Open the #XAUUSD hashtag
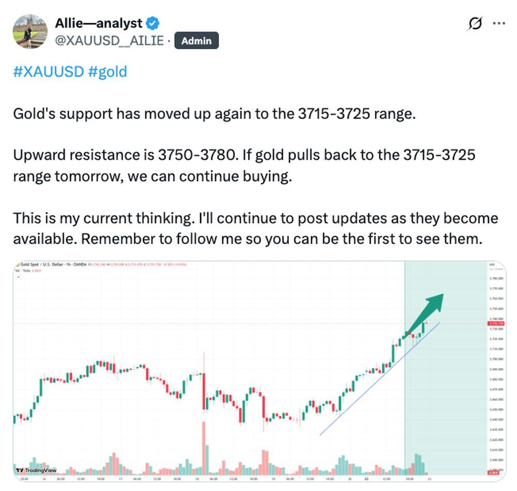Viewport: 517px width, 491px height. click(x=48, y=71)
